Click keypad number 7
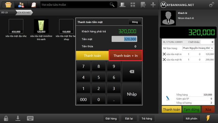This screenshot has height=123, width=218. pyautogui.click(x=83, y=66)
